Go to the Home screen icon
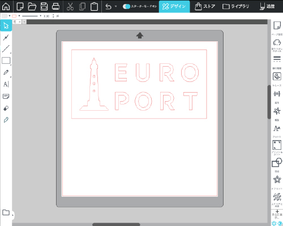The width and height of the screenshot is (283, 226). pyautogui.click(x=6, y=6)
